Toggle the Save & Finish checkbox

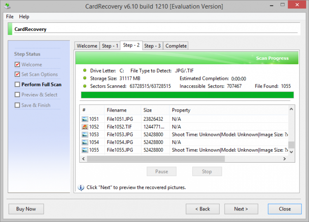(x=17, y=105)
